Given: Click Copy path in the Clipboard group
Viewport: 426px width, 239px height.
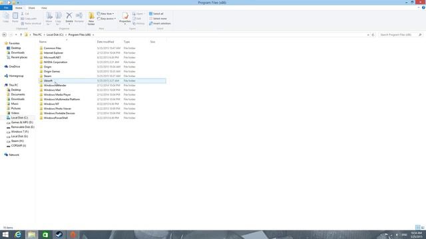Looking at the screenshot, I should click(29, 19).
